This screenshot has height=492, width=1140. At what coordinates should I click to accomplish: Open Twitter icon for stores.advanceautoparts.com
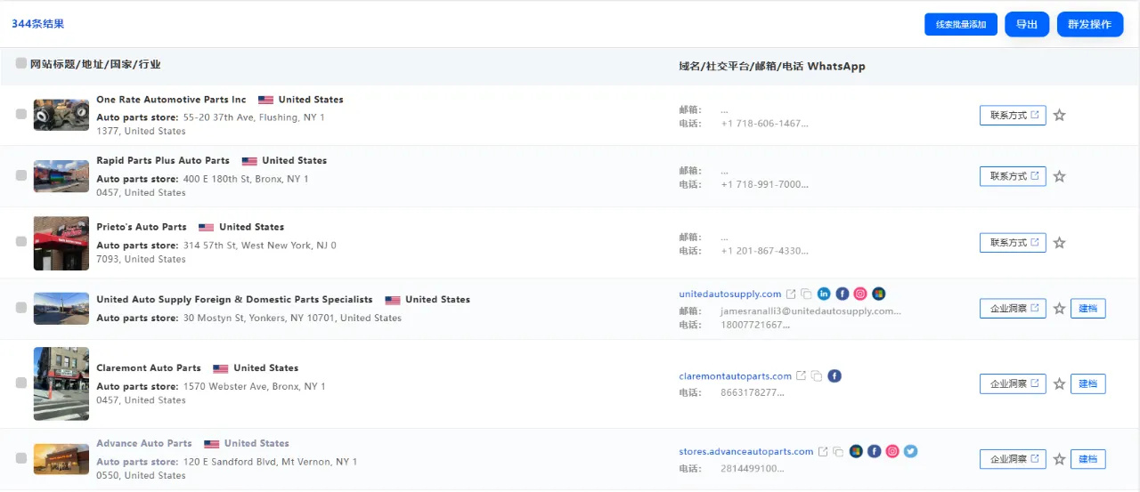click(x=910, y=451)
